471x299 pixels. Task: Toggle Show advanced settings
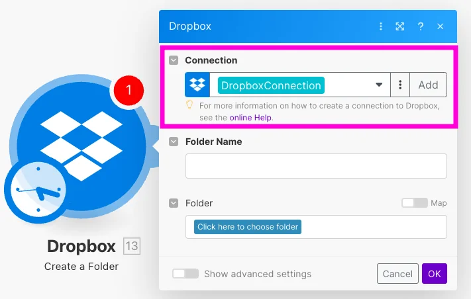click(185, 273)
